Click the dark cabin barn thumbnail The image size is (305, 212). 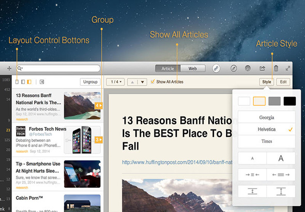[x=82, y=203]
